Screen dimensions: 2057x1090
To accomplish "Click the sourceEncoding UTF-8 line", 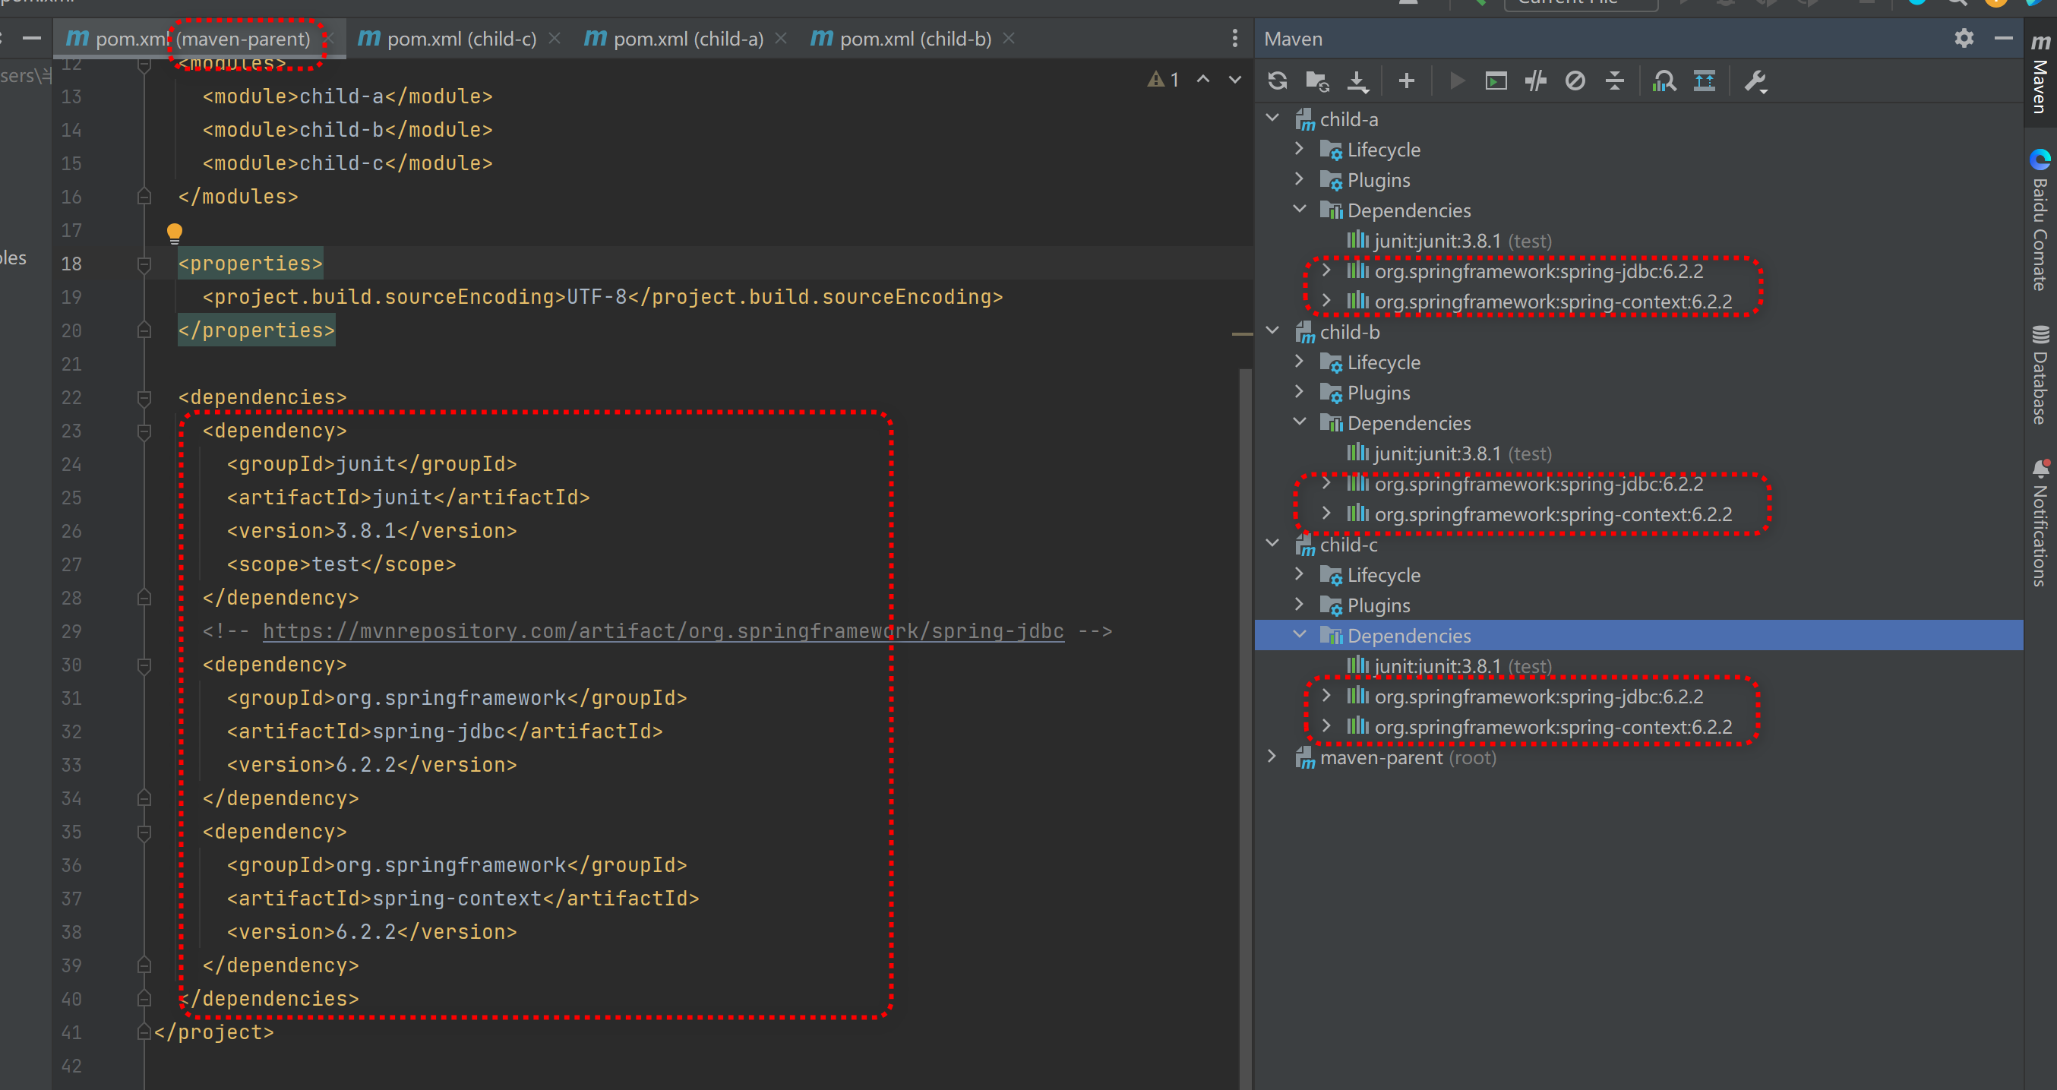I will tap(602, 297).
